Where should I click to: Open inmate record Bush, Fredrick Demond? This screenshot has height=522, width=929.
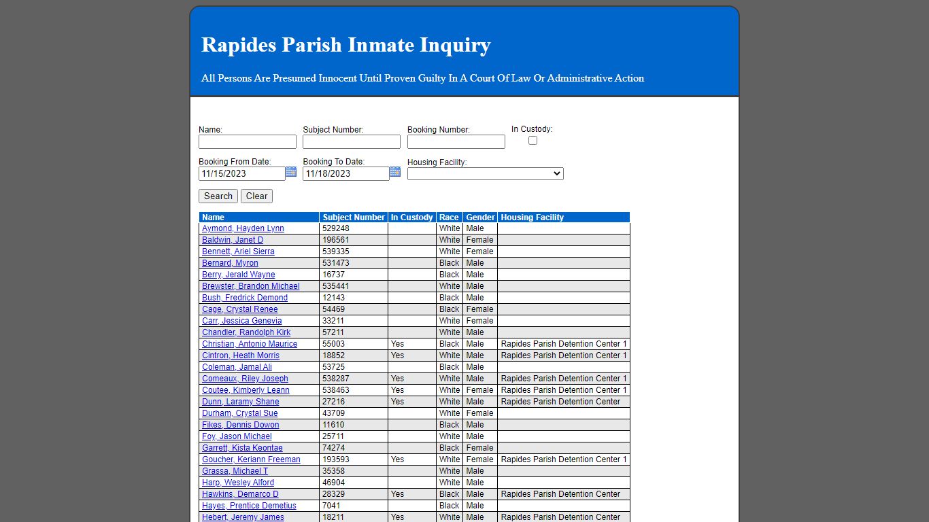coord(245,298)
